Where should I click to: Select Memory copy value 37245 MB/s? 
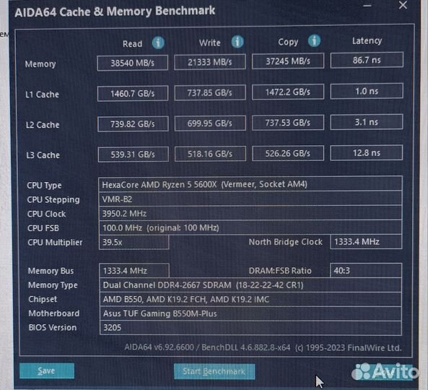[x=288, y=61]
